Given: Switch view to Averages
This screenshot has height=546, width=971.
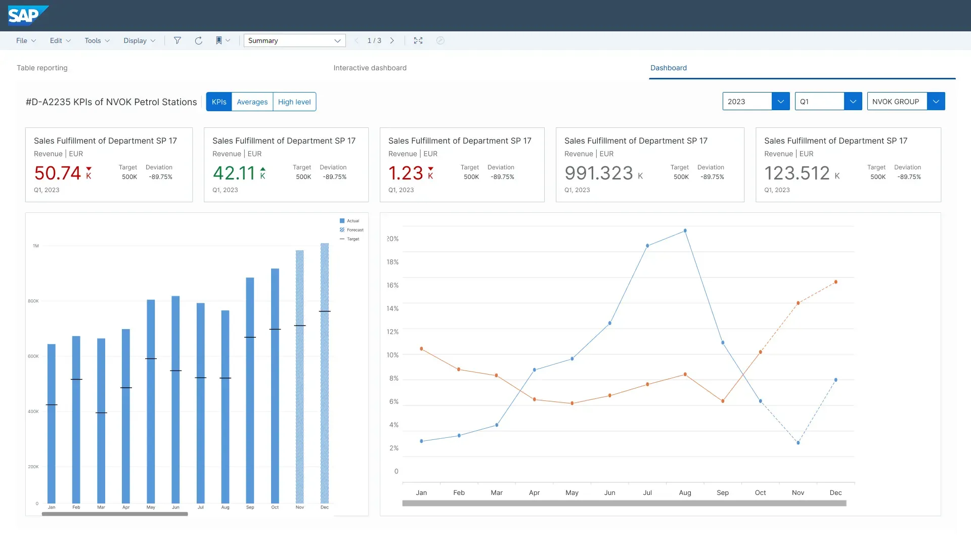Looking at the screenshot, I should [x=252, y=102].
